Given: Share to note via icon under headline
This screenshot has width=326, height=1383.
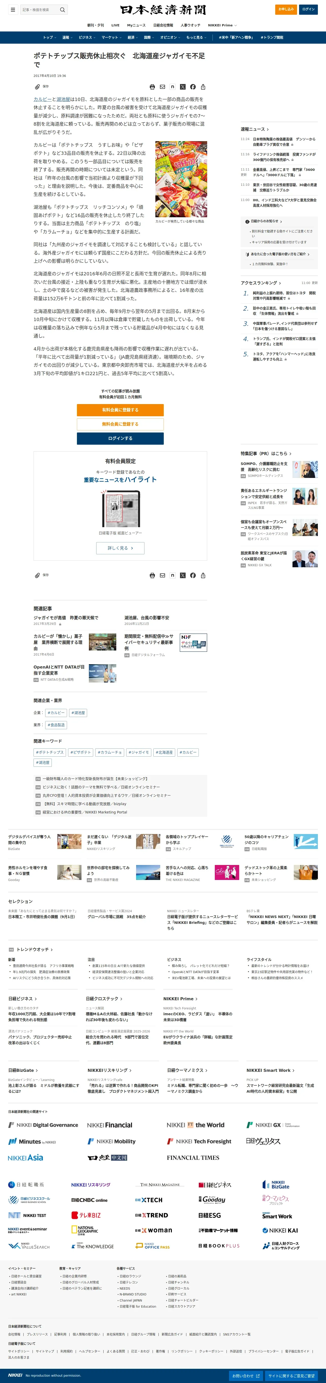Looking at the screenshot, I should (x=172, y=87).
